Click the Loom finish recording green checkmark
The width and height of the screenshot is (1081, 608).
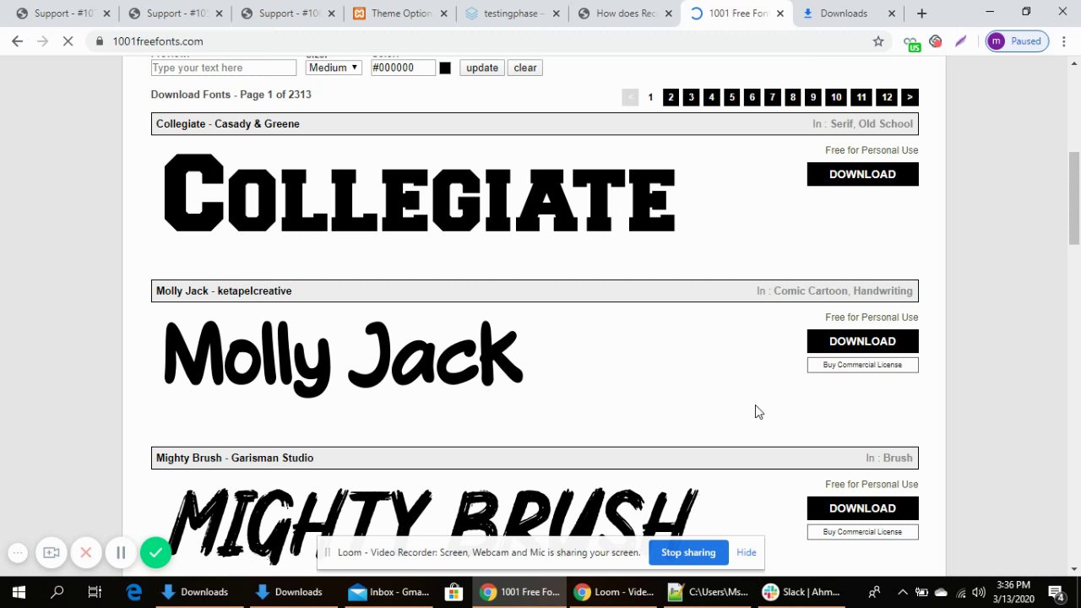(x=155, y=553)
